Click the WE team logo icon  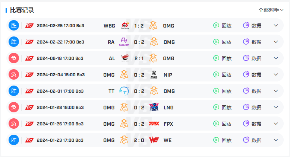pos(154,140)
